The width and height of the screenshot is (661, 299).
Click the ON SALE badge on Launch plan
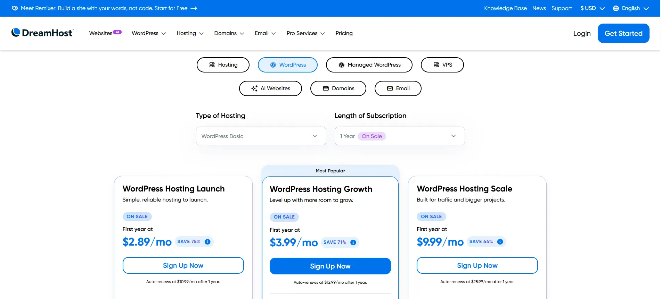click(x=137, y=216)
